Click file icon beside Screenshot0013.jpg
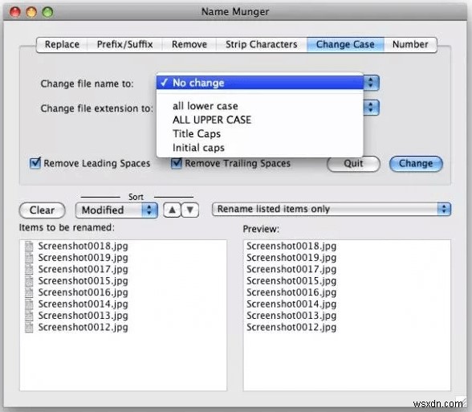 point(29,316)
